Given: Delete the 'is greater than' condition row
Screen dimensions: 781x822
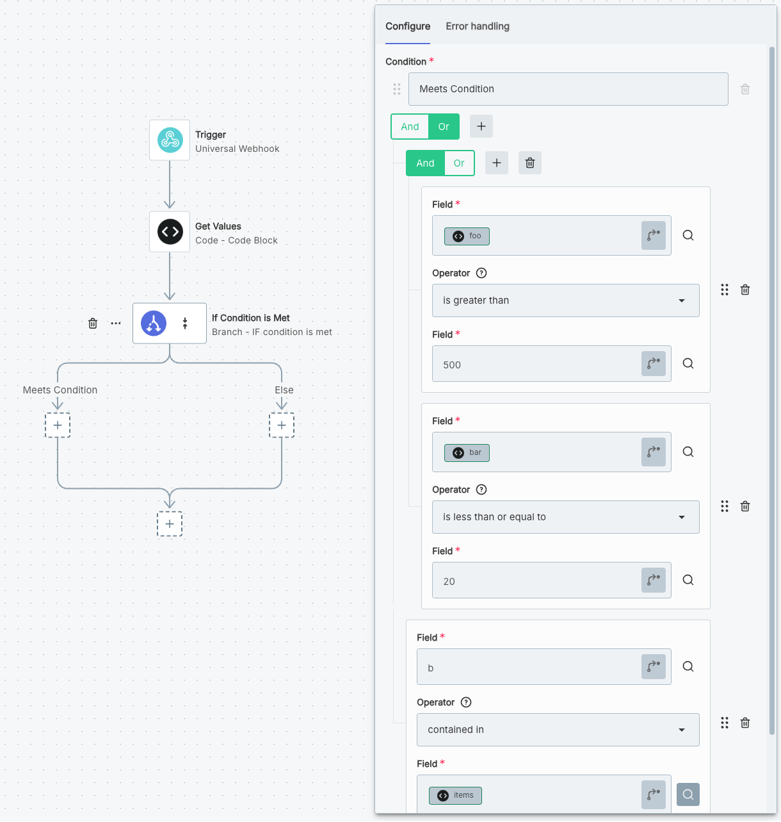Looking at the screenshot, I should point(745,290).
